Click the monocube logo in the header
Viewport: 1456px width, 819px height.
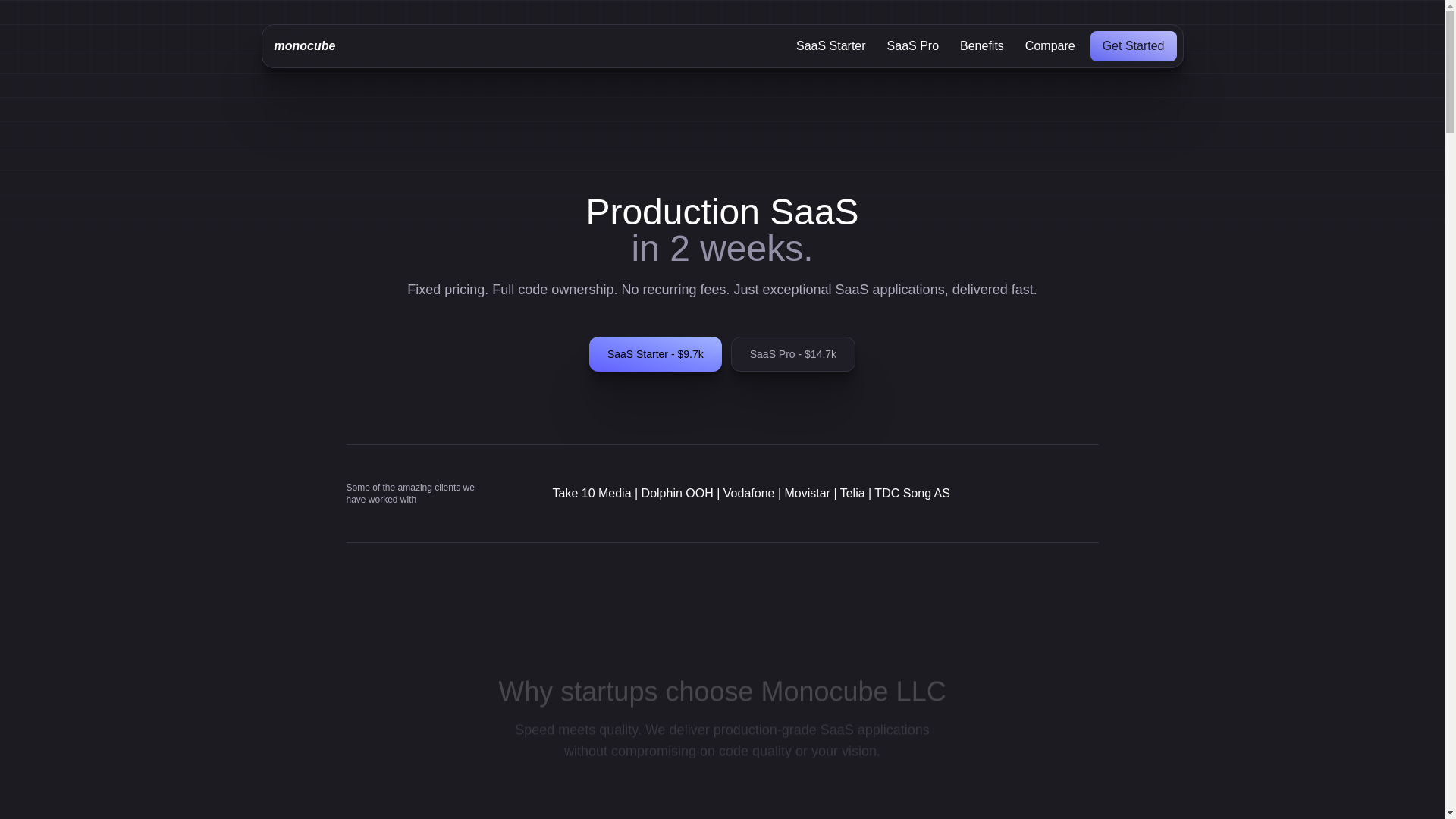point(304,46)
